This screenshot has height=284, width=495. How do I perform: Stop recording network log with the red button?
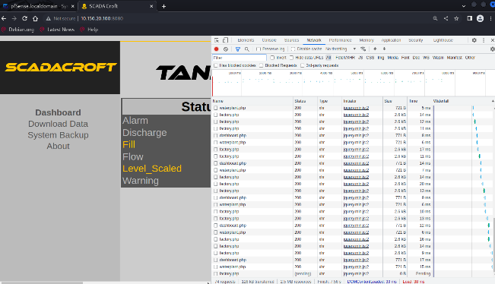coord(216,49)
